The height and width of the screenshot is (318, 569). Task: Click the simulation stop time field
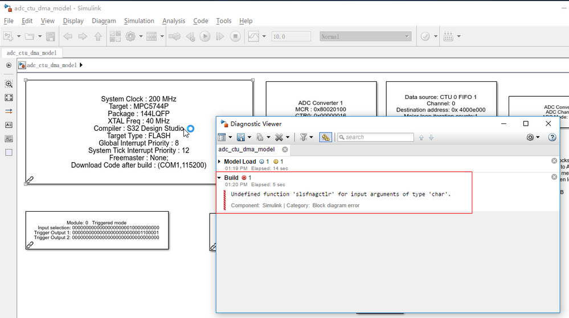(x=291, y=36)
